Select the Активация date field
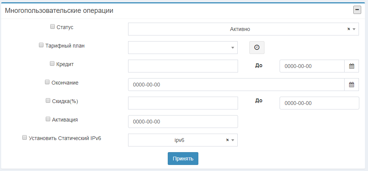Screen dimensions: 368x171 [183, 122]
